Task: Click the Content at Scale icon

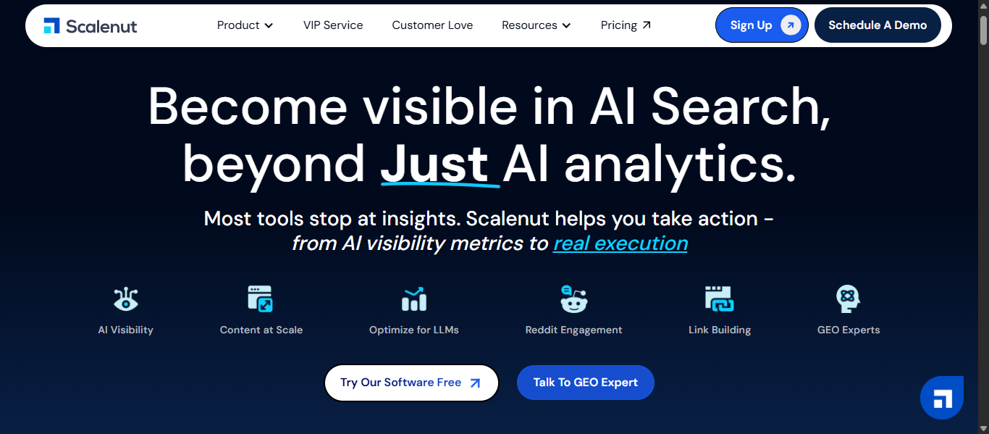Action: click(x=261, y=299)
